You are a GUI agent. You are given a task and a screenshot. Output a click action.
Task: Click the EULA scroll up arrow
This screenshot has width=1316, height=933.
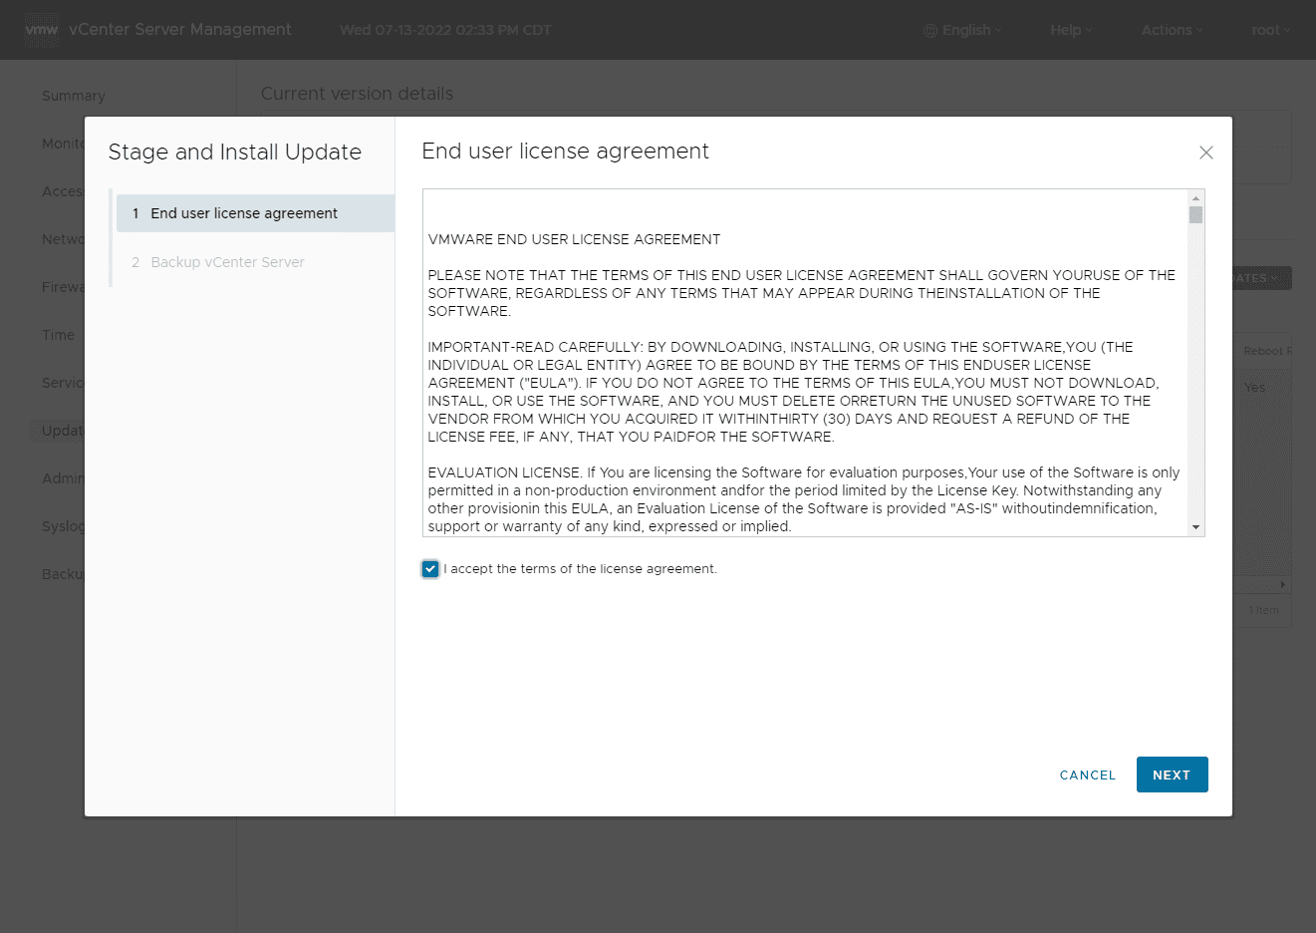[x=1195, y=198]
